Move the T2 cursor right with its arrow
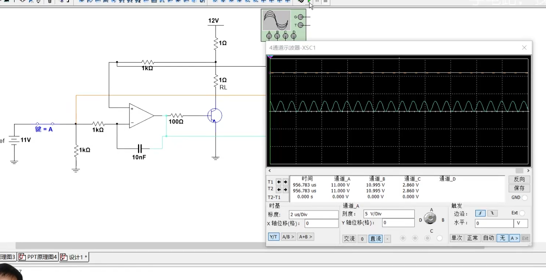Image resolution: width=546 pixels, height=280 pixels. (285, 189)
